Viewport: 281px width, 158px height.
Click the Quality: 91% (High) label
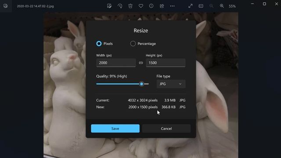pyautogui.click(x=112, y=76)
